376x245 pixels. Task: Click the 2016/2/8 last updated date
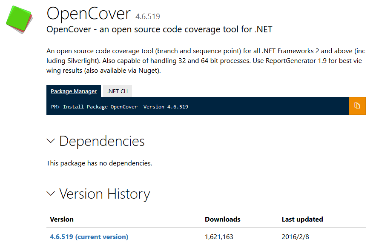295,237
